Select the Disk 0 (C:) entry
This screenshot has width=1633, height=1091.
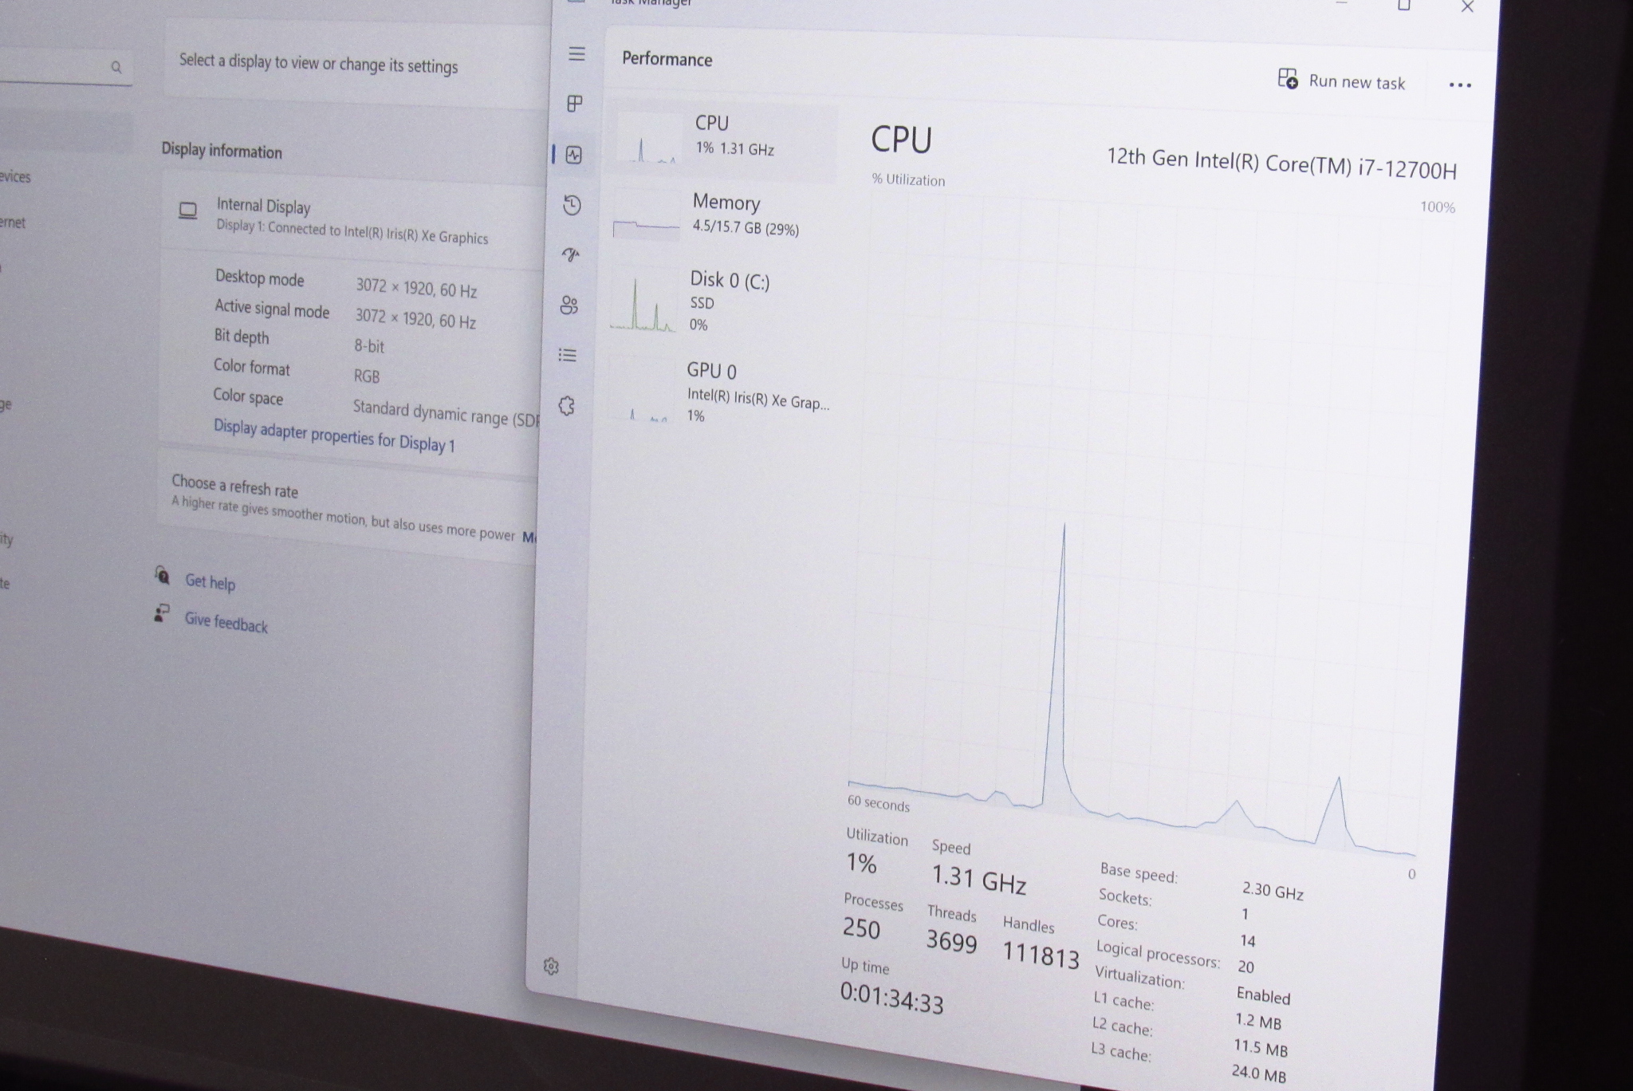point(722,301)
